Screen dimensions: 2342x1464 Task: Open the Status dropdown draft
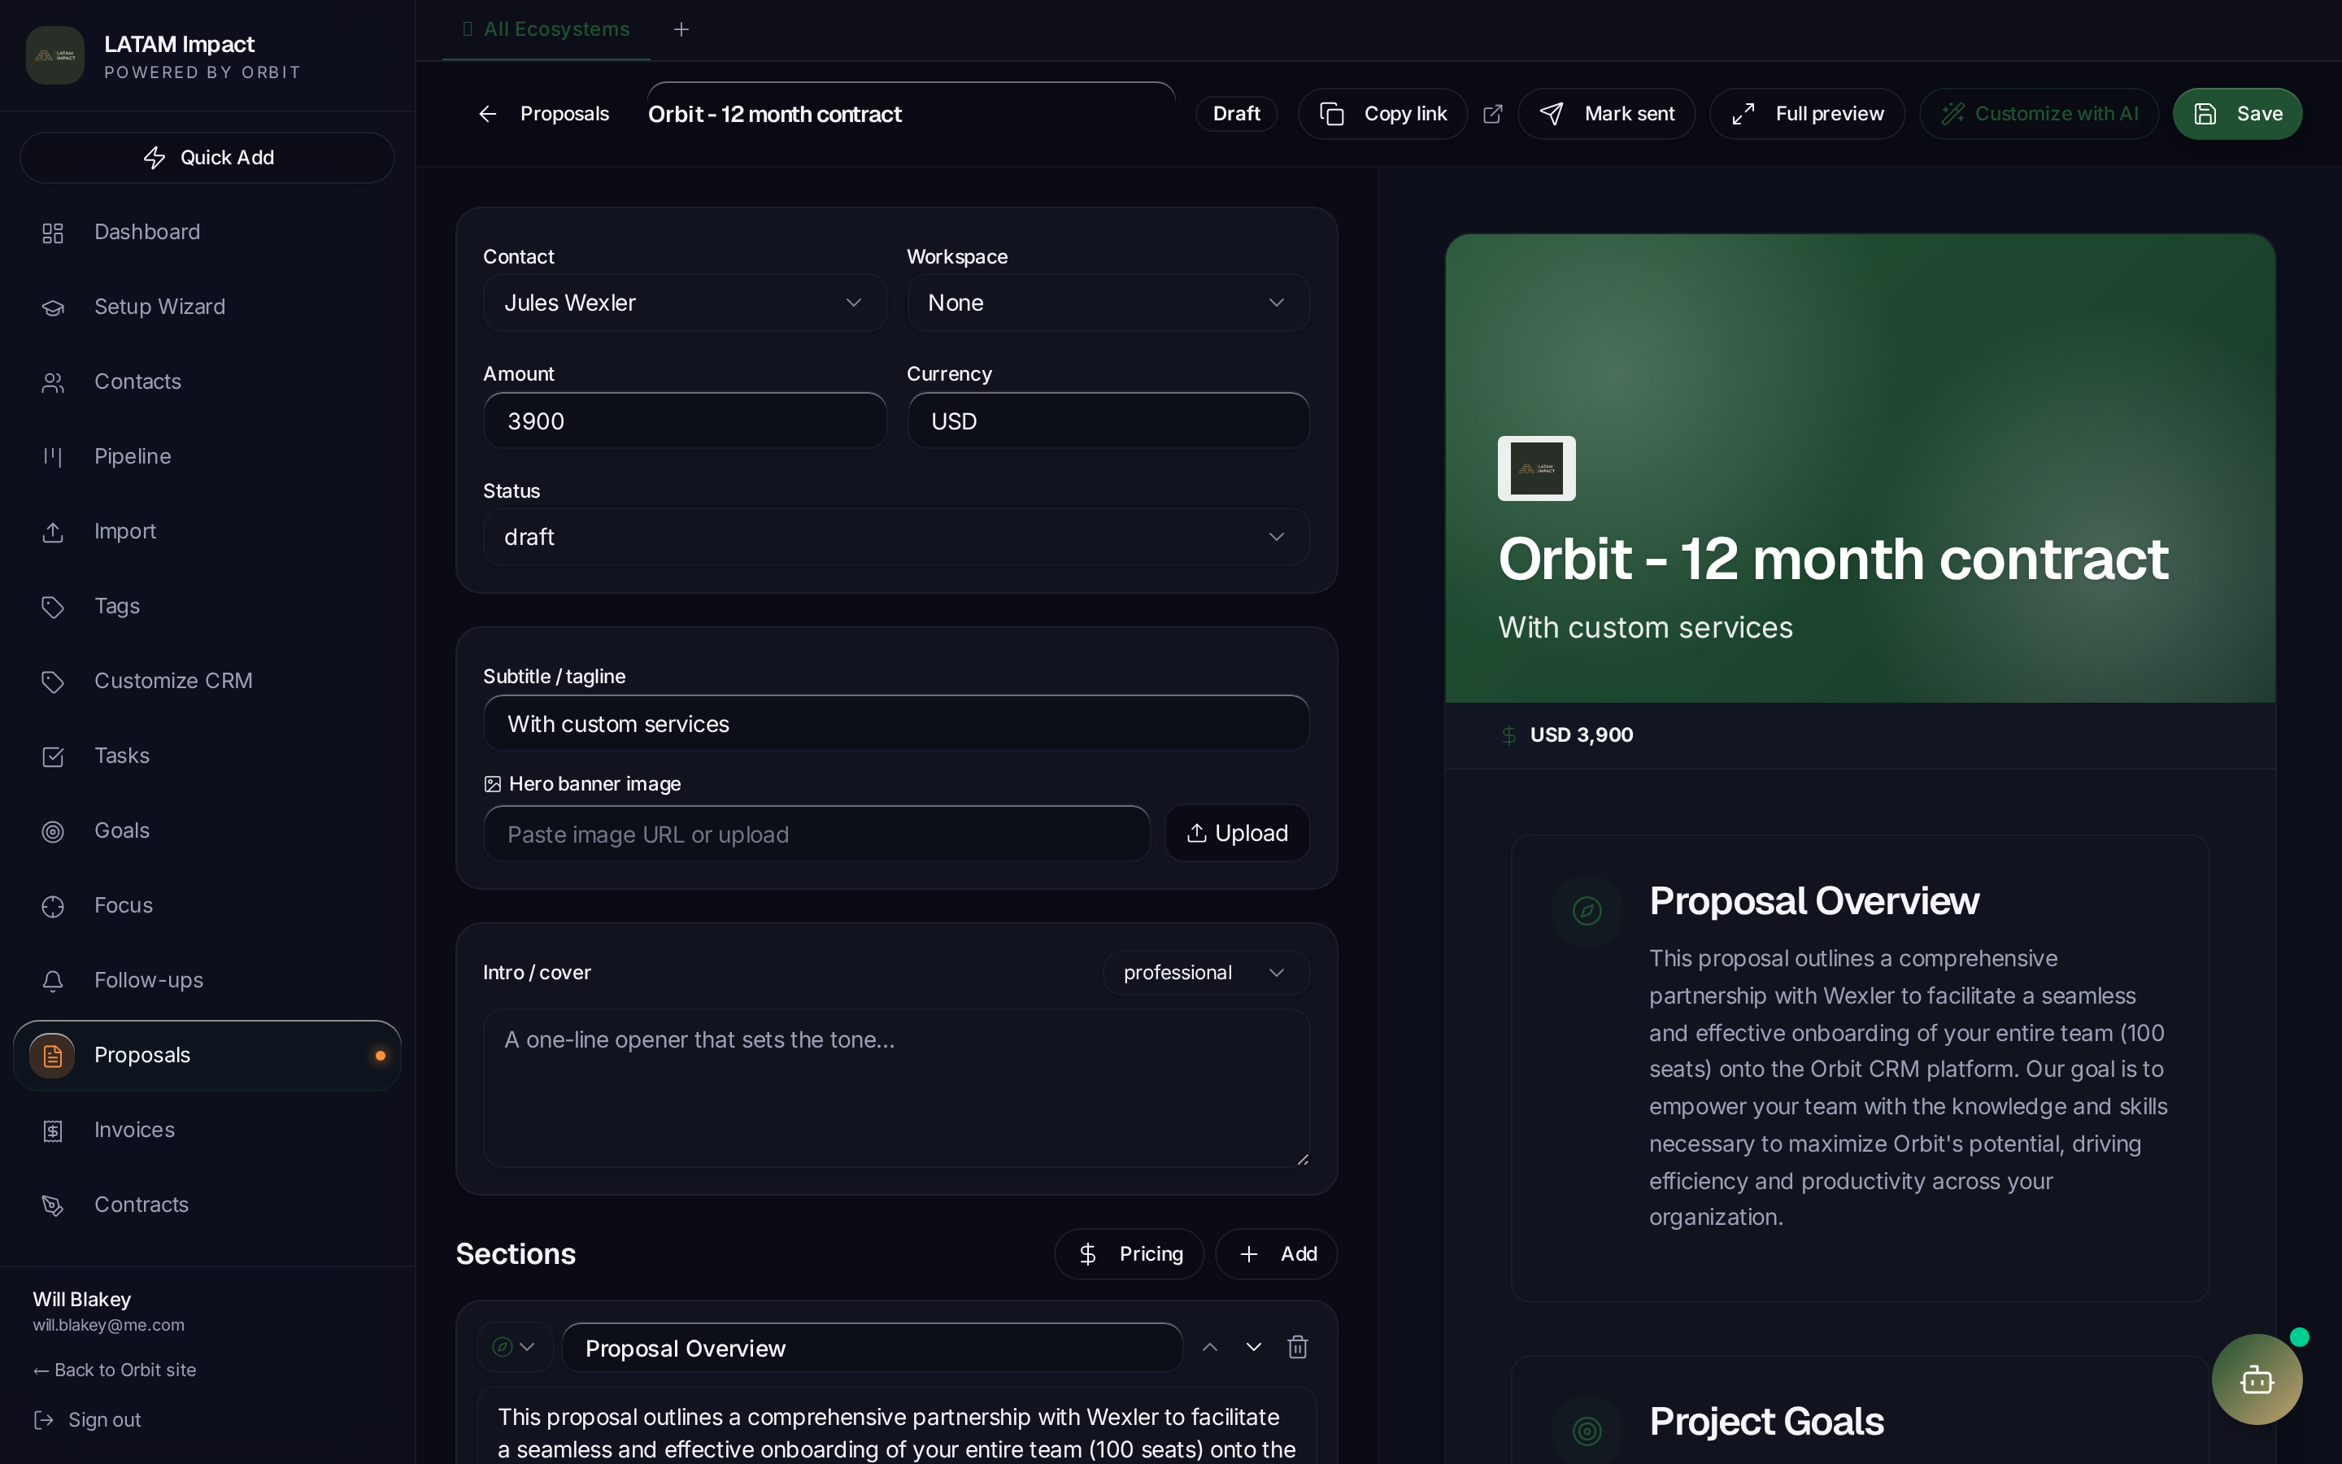click(896, 537)
